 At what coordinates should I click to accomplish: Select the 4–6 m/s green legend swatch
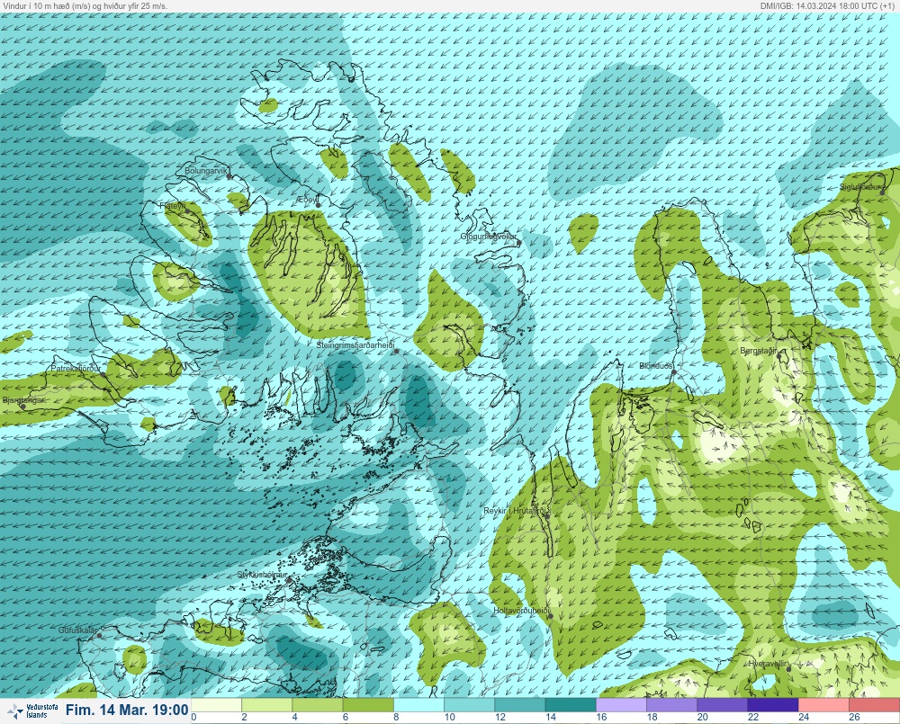[x=318, y=704]
